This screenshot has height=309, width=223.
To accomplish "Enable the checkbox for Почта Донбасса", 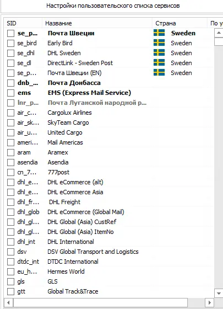I will click(x=10, y=83).
